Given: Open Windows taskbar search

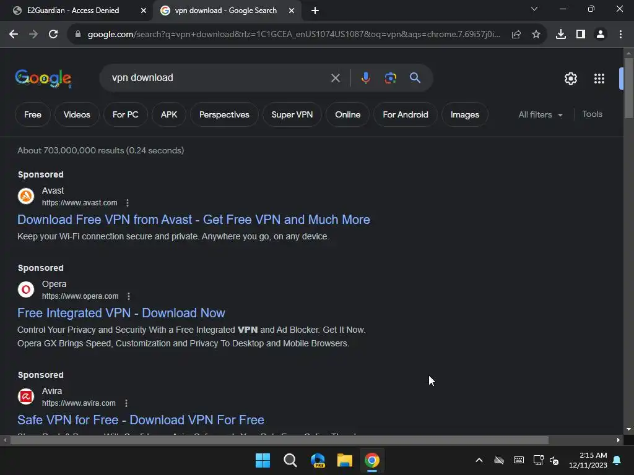Looking at the screenshot, I should [x=290, y=460].
